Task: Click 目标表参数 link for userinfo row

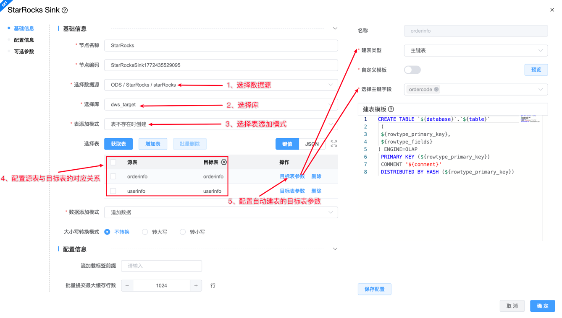Action: click(292, 191)
